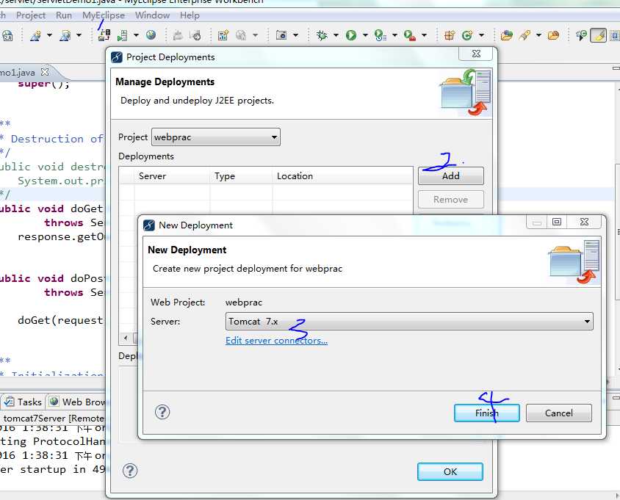Screen dimensions: 620x500
Task: Click the new wizard icon with star
Action: [36, 35]
